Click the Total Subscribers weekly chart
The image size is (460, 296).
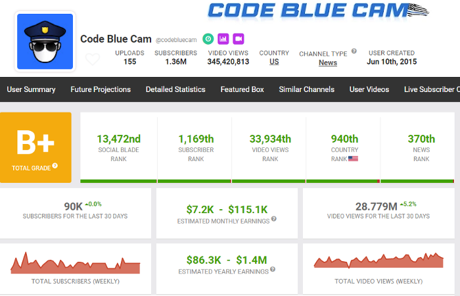click(76, 263)
